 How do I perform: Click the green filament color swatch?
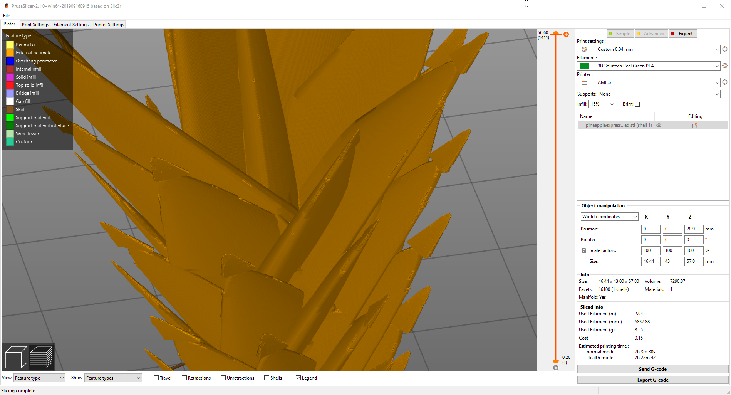[584, 66]
